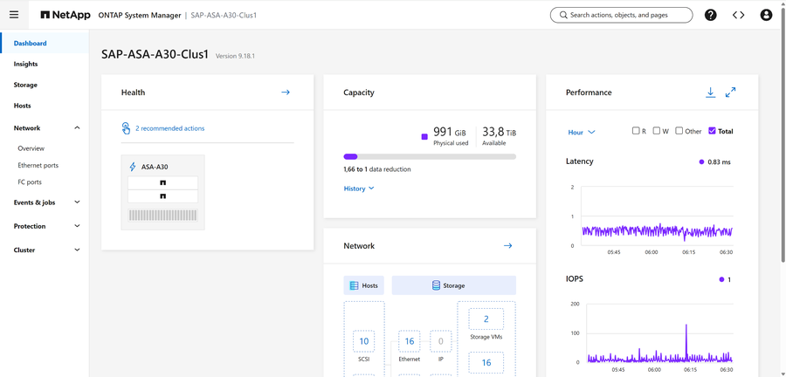Click the 2 Storage VMs count
This screenshot has height=377, width=786.
(486, 319)
